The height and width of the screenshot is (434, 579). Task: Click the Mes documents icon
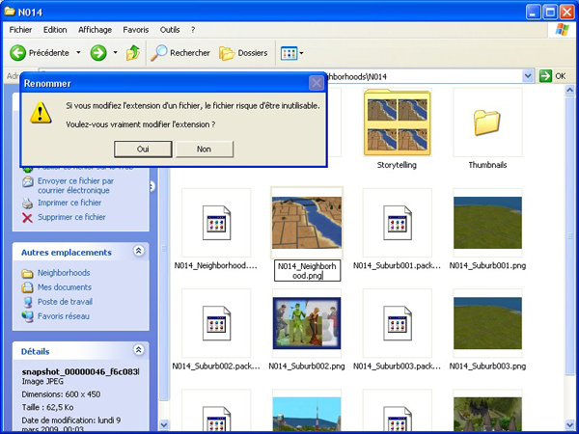[27, 287]
